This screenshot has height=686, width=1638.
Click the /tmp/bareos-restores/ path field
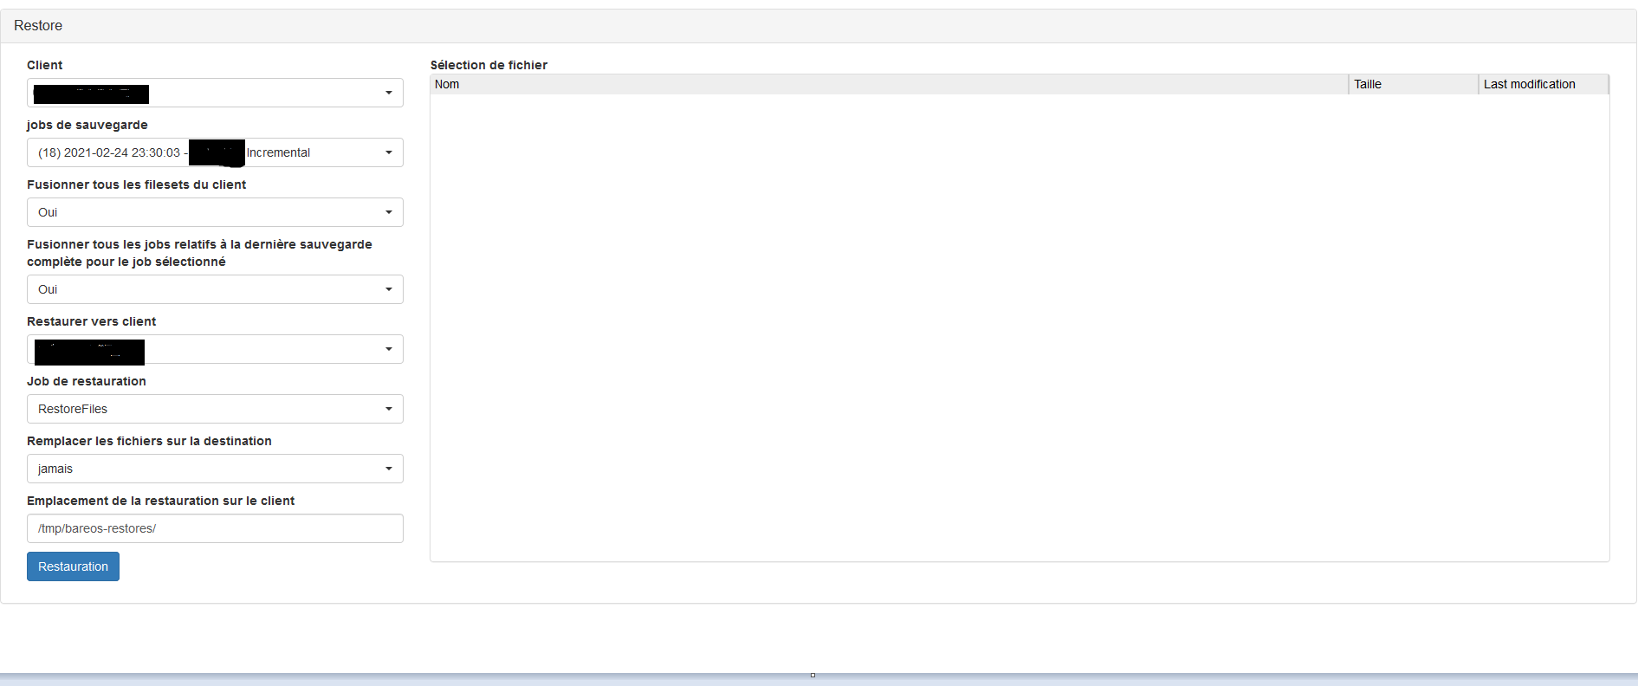click(x=215, y=528)
